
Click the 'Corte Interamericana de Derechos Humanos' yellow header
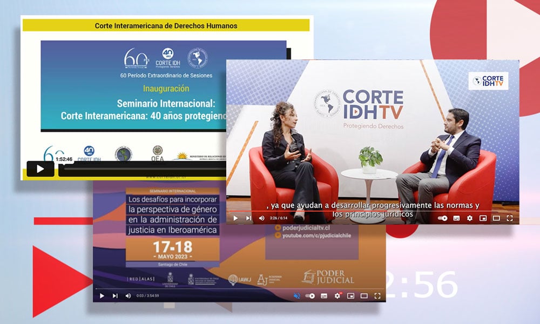tap(166, 25)
